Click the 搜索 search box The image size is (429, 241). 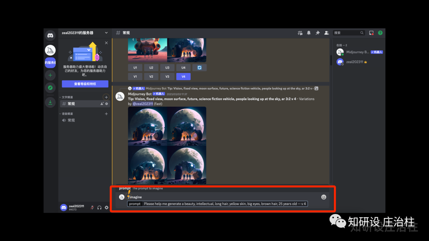[349, 33]
